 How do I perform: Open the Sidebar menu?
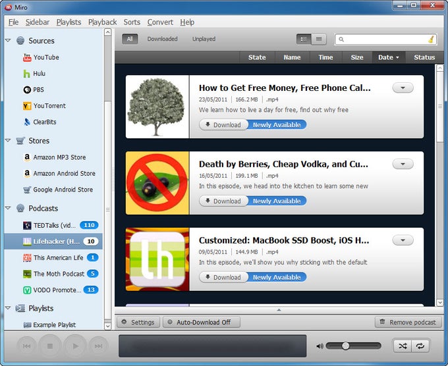pyautogui.click(x=38, y=22)
